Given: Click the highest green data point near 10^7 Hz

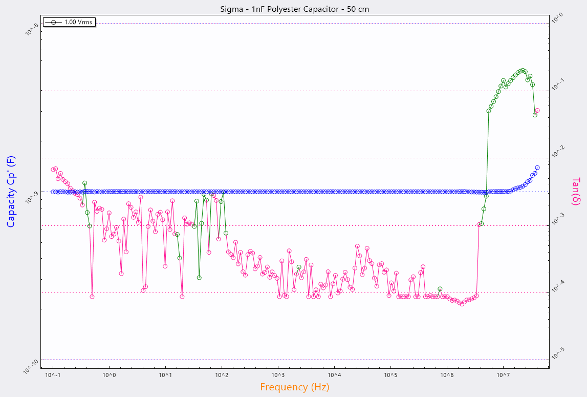Looking at the screenshot, I should click(x=522, y=71).
